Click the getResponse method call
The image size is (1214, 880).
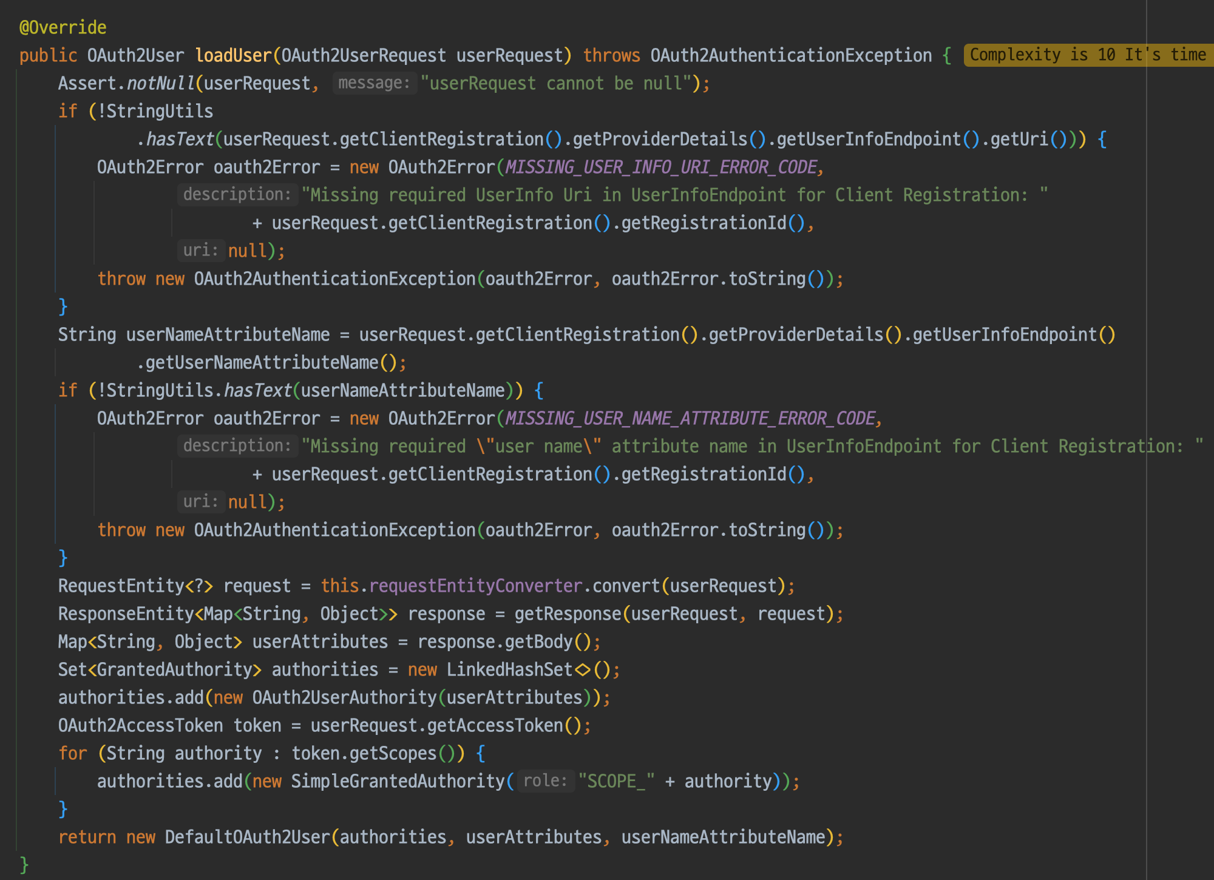point(568,614)
